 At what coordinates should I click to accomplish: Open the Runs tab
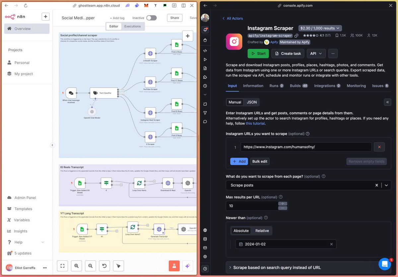point(277,86)
